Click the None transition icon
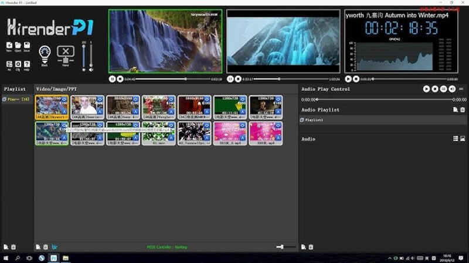 [65, 54]
